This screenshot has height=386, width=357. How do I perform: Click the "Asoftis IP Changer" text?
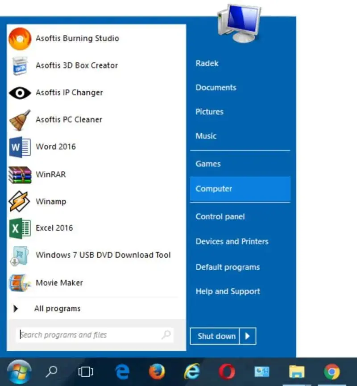click(x=69, y=93)
